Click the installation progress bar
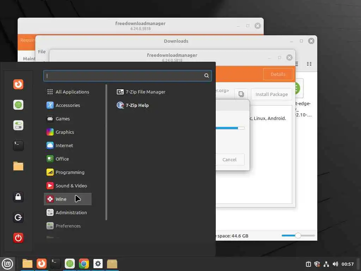This screenshot has width=361, height=271. coord(230,128)
